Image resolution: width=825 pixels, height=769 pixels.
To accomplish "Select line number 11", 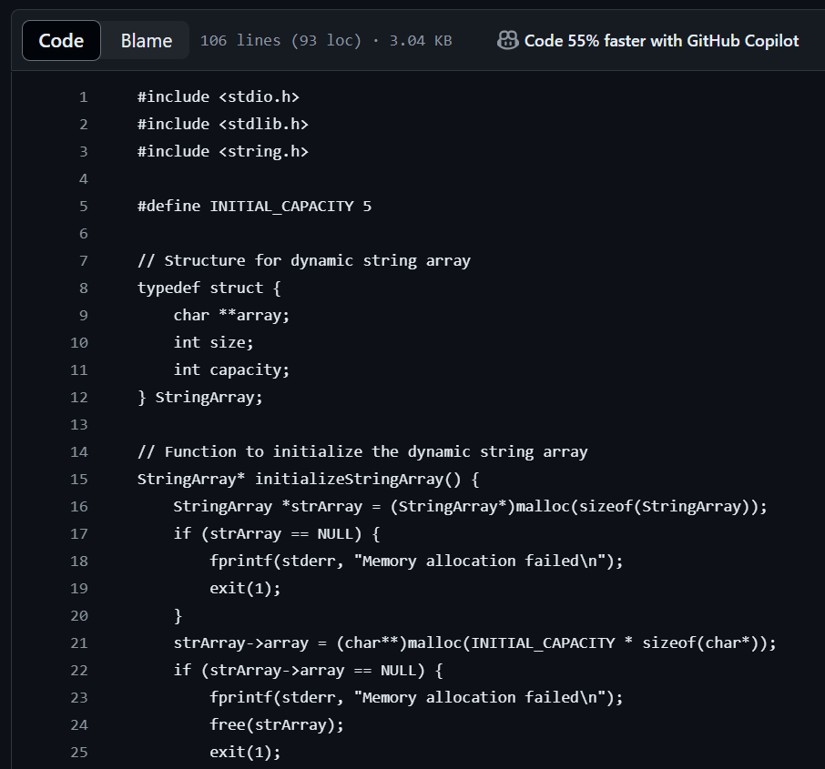I will (x=79, y=370).
